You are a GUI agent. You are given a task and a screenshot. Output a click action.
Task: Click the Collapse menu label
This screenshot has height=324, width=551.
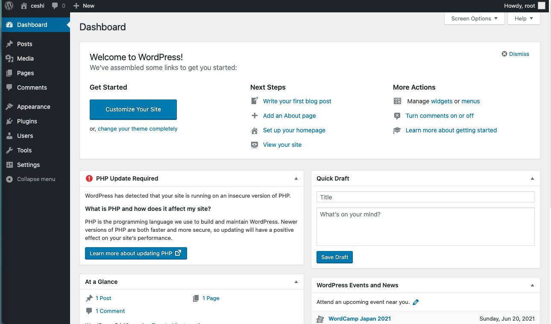36,179
